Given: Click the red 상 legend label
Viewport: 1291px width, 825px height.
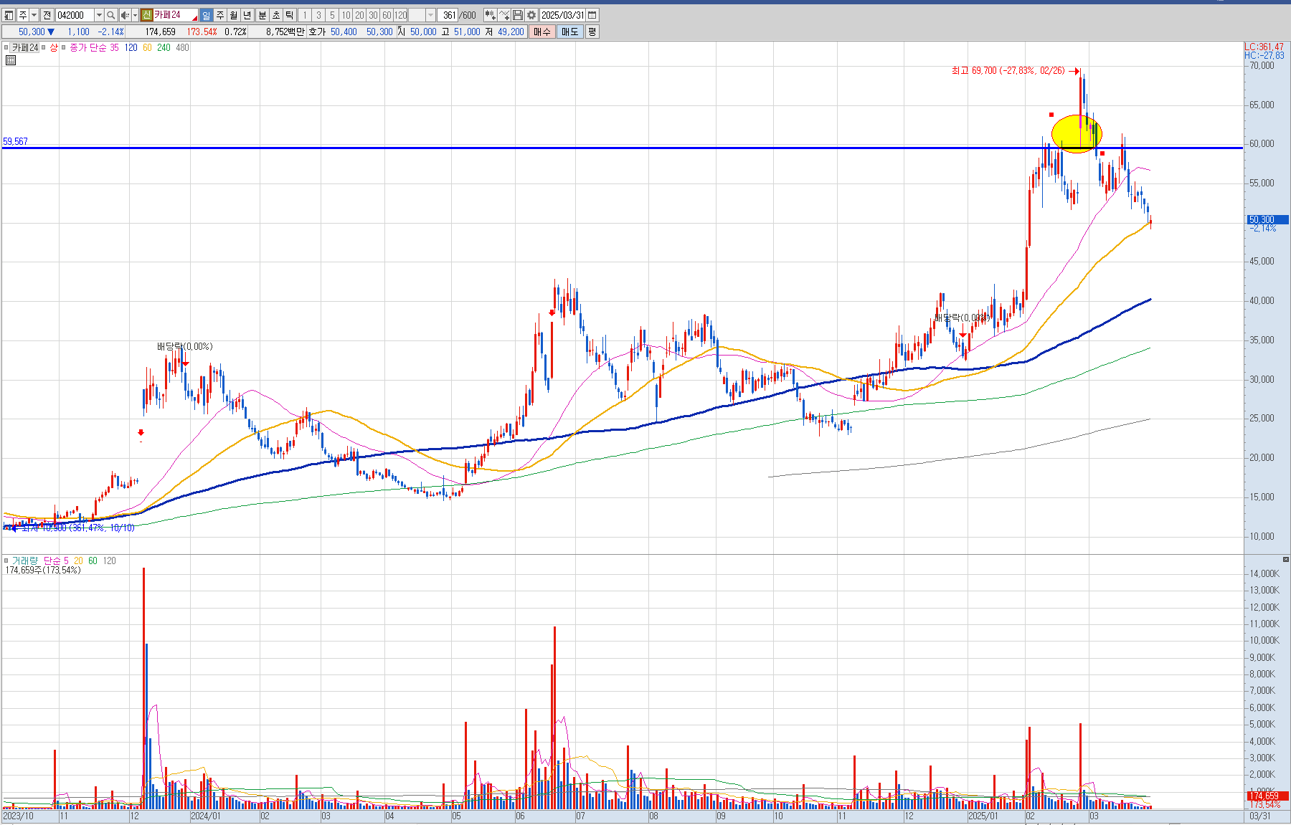Looking at the screenshot, I should (54, 48).
